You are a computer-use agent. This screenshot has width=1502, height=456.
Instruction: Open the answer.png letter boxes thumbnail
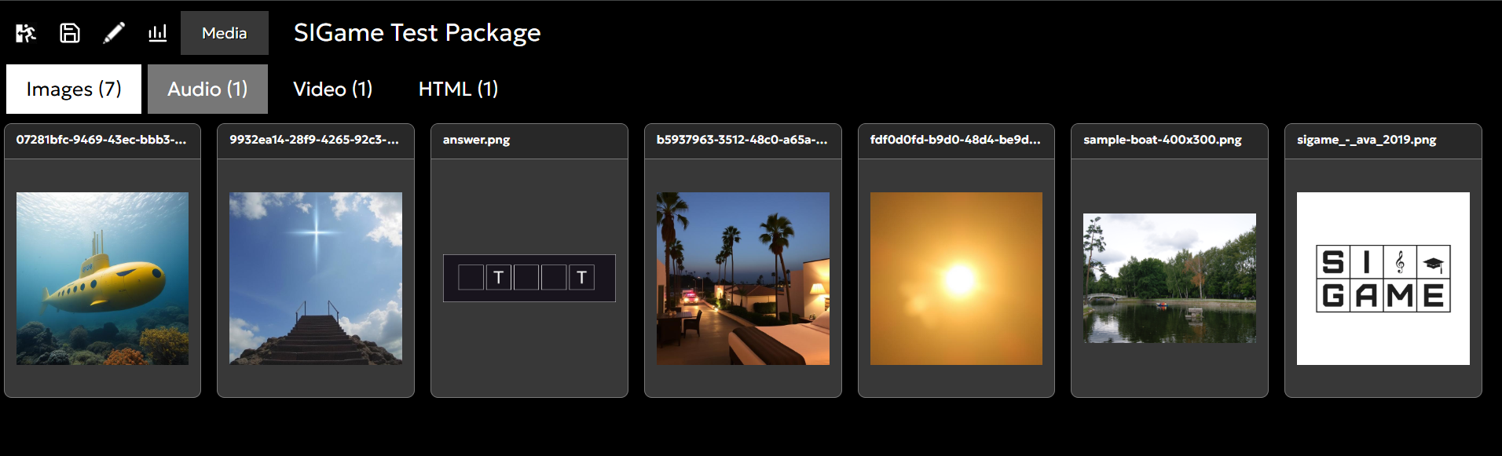point(529,278)
